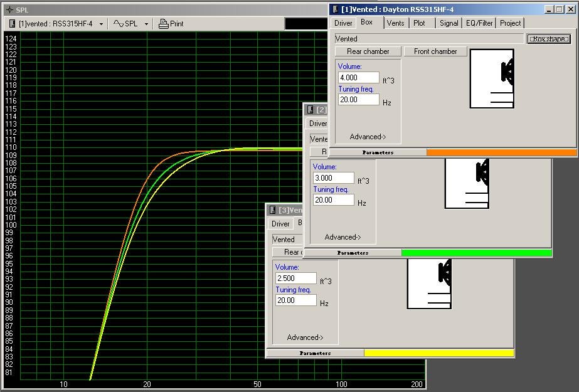579x392 pixels.
Task: Click the "Vented" box type field in window [1]
Action: tap(430, 39)
